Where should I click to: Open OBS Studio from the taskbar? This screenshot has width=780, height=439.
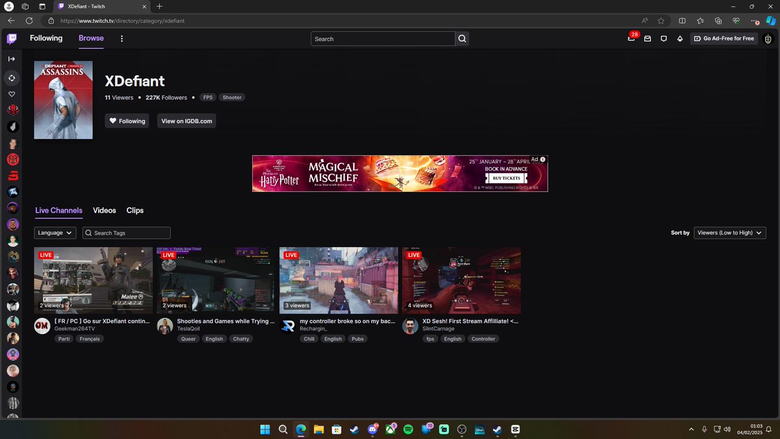462,429
